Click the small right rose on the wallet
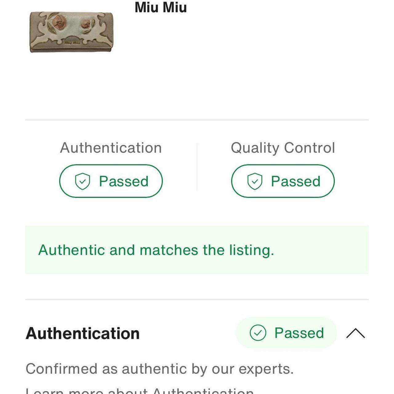Screen dimensions: 394x394 [86, 24]
